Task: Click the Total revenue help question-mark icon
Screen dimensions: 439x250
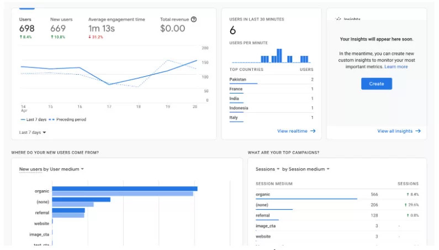Action: pos(193,19)
